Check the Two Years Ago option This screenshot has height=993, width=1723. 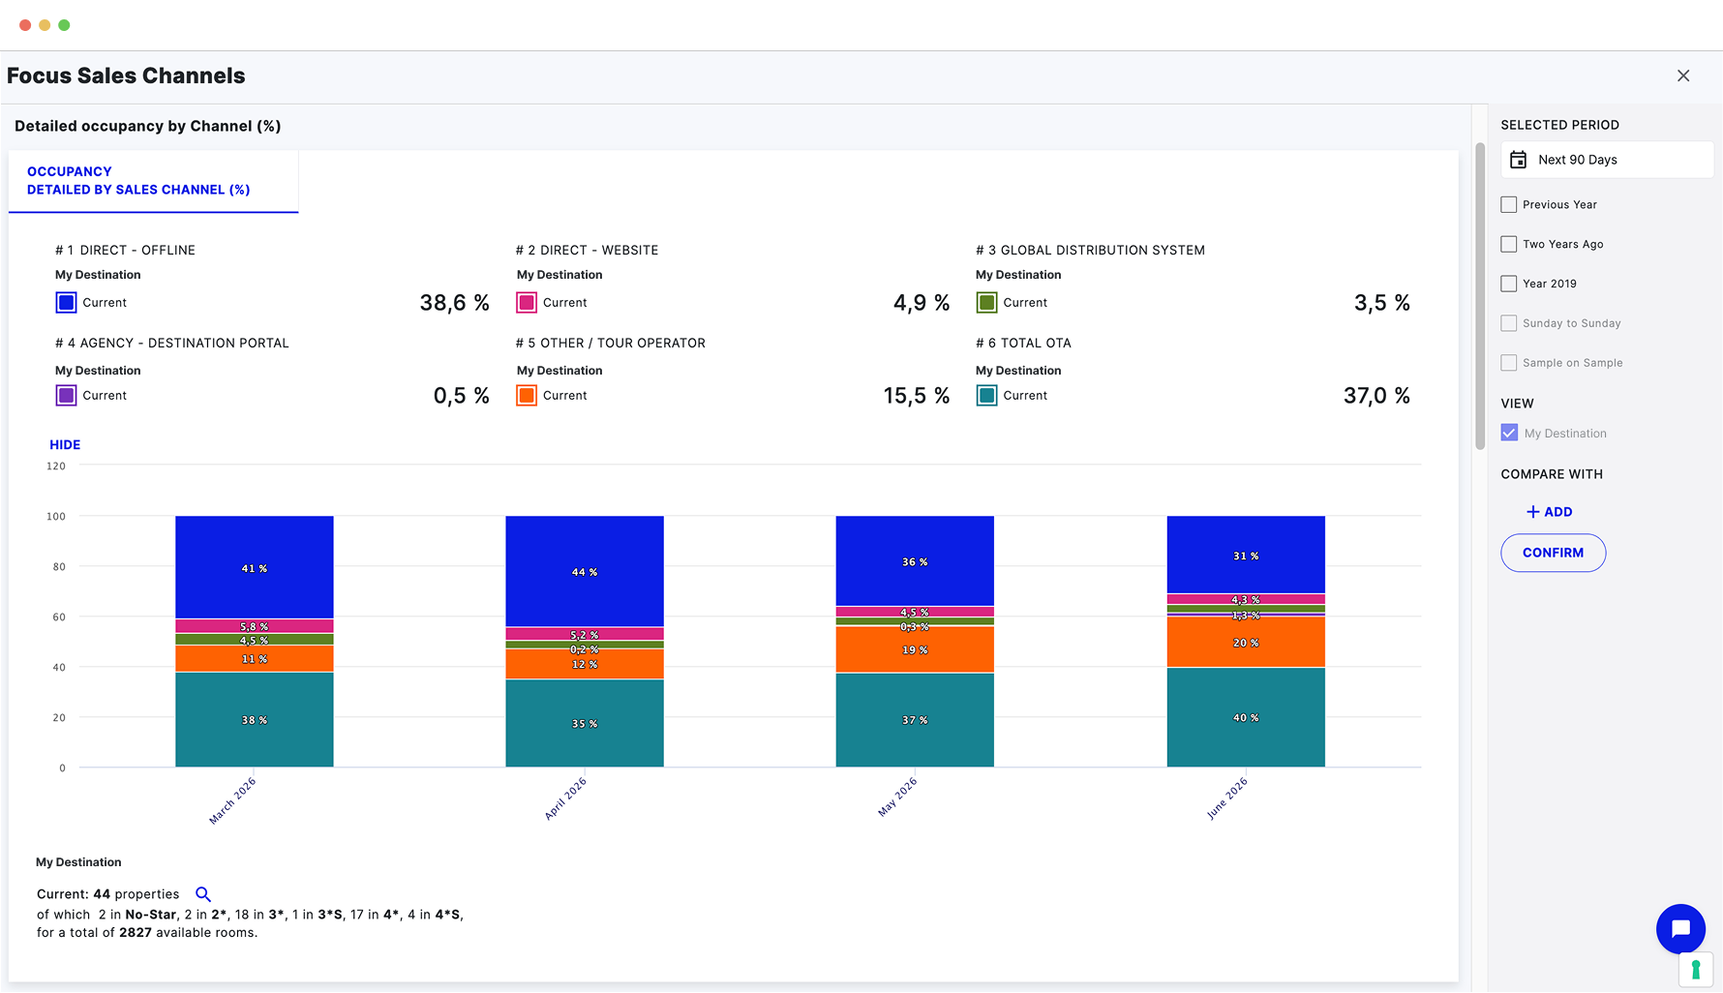coord(1509,245)
